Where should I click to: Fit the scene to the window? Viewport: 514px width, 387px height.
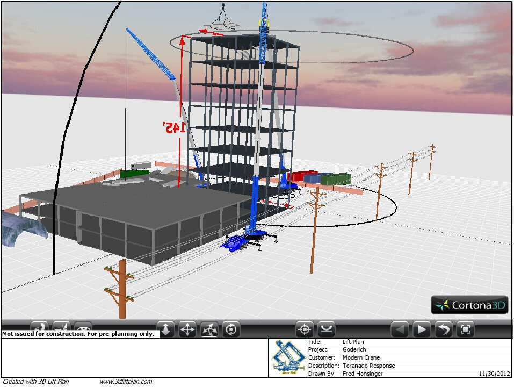pos(466,329)
